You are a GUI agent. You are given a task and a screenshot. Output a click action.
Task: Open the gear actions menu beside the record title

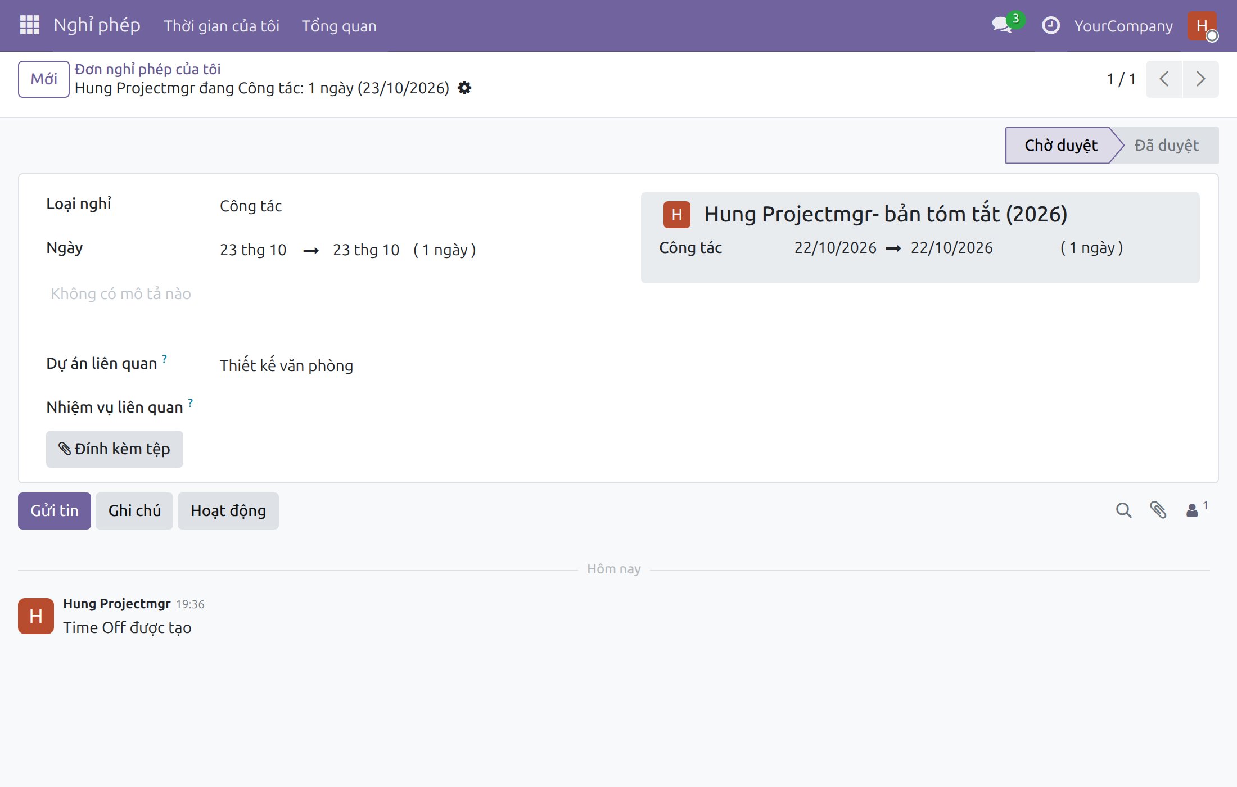click(464, 88)
